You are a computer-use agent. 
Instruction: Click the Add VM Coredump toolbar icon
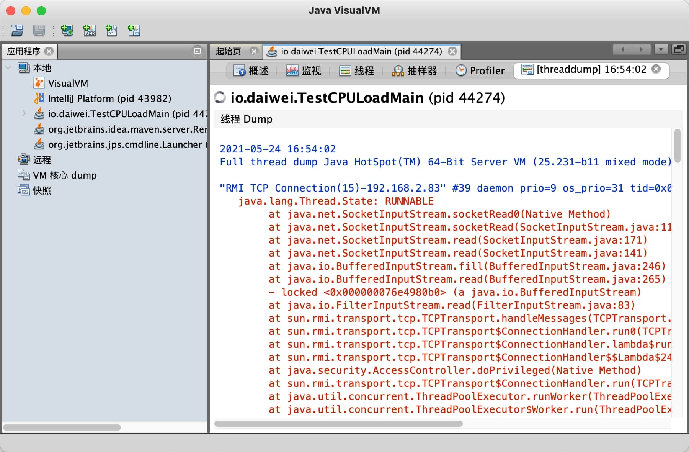click(x=111, y=30)
